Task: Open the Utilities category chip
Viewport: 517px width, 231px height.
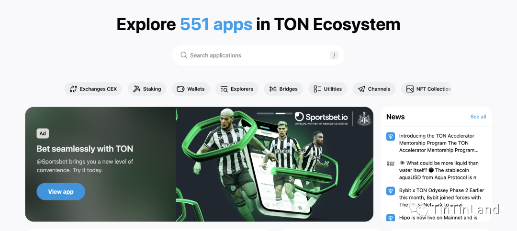Action: (328, 89)
